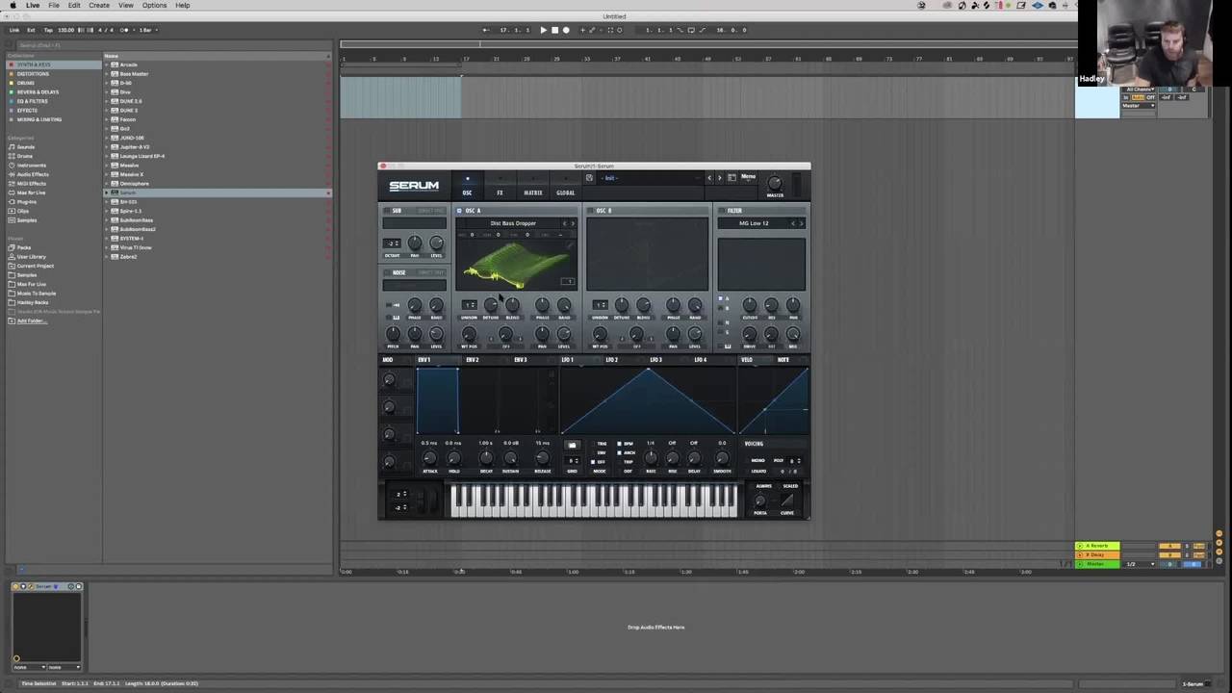The image size is (1232, 693).
Task: Click the Add Folder link in Places
Action: [x=31, y=321]
